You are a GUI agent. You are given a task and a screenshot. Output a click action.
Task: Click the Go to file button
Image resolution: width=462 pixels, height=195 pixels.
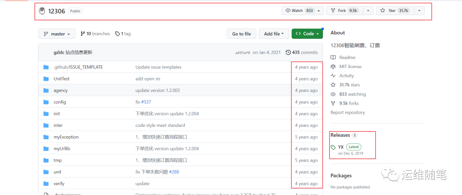click(x=242, y=34)
